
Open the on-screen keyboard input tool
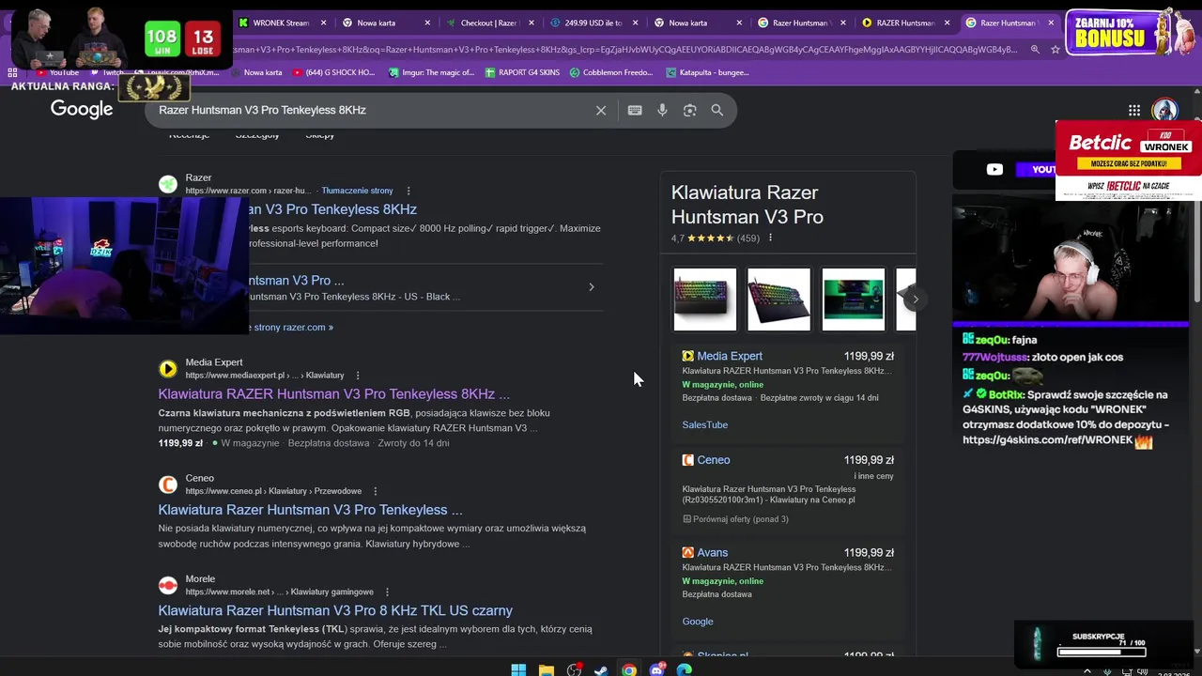click(x=635, y=110)
